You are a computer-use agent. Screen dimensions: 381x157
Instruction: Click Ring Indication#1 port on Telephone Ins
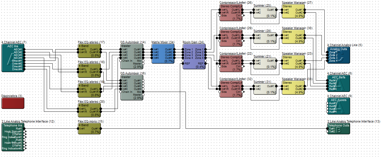[25, 137]
